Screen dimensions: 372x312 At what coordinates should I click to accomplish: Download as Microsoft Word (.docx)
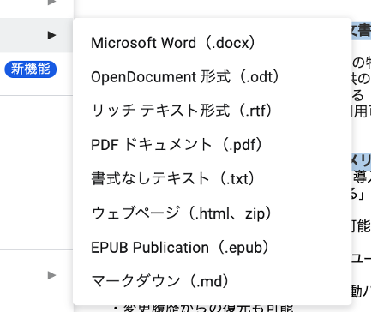[x=212, y=43]
